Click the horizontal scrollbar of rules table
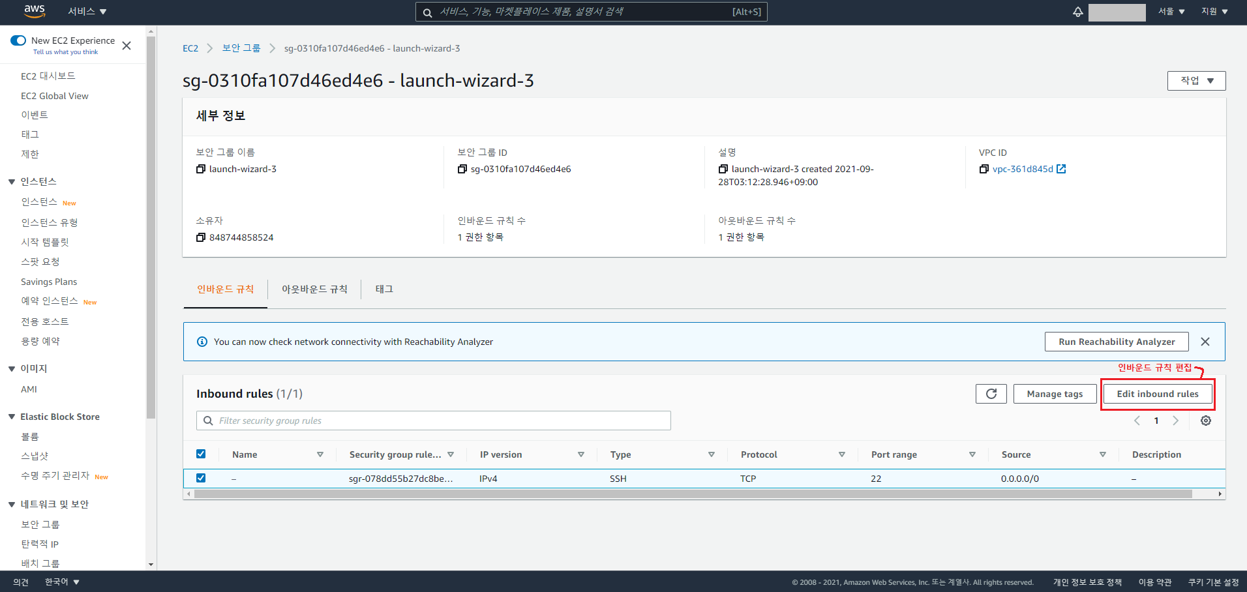Image resolution: width=1247 pixels, height=592 pixels. pyautogui.click(x=693, y=494)
